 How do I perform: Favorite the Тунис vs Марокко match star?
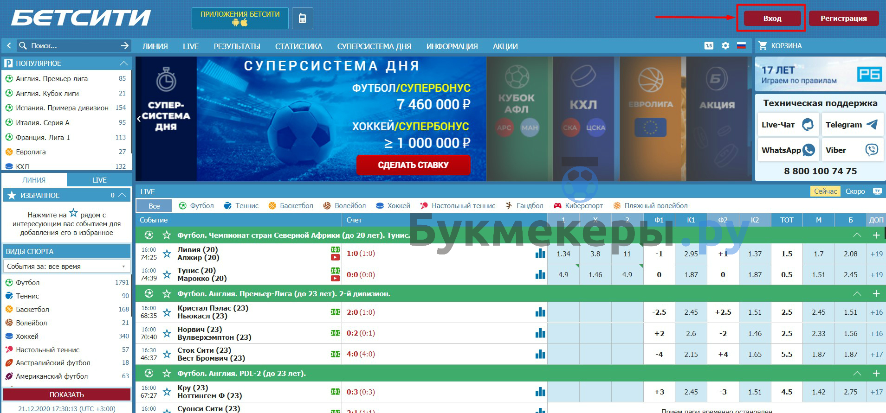[167, 274]
